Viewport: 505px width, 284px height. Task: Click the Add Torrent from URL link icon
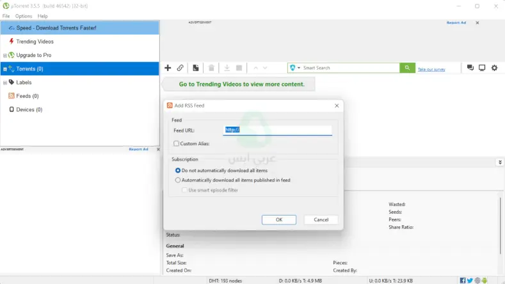[x=180, y=68]
